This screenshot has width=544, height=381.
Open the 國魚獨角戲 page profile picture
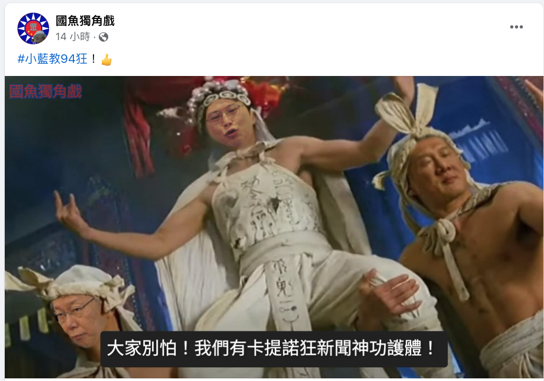33,28
